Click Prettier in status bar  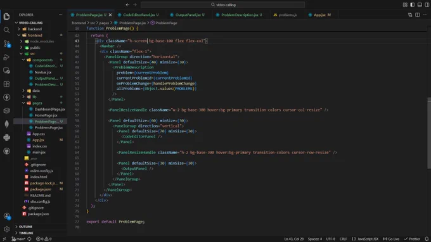point(412,239)
